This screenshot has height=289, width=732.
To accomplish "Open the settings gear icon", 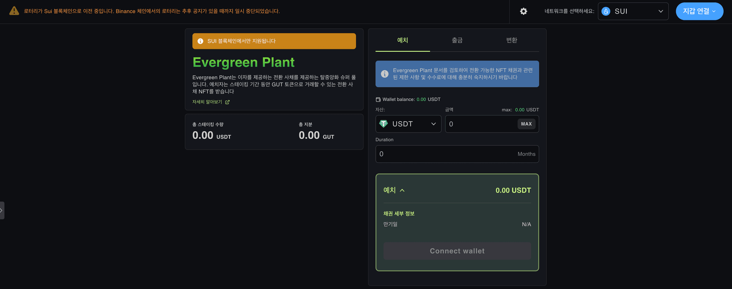I will coord(523,11).
